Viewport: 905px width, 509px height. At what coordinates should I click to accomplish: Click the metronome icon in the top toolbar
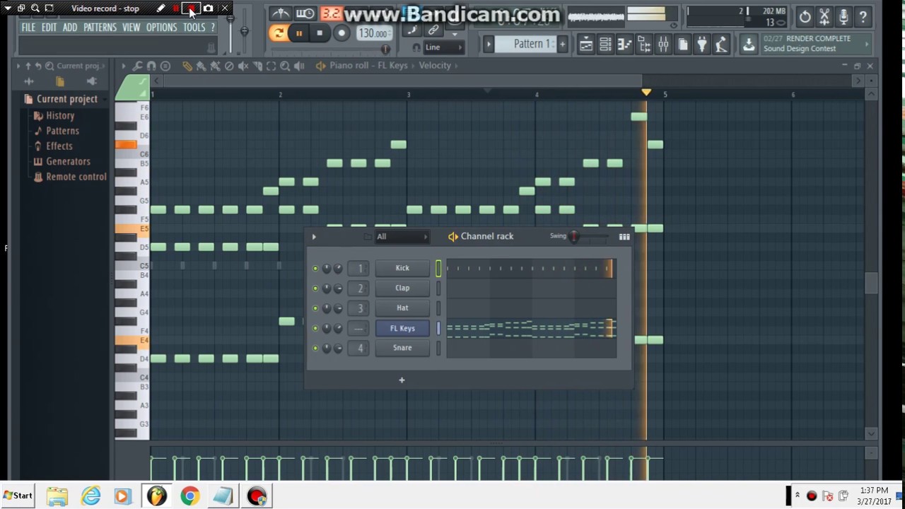tap(281, 13)
